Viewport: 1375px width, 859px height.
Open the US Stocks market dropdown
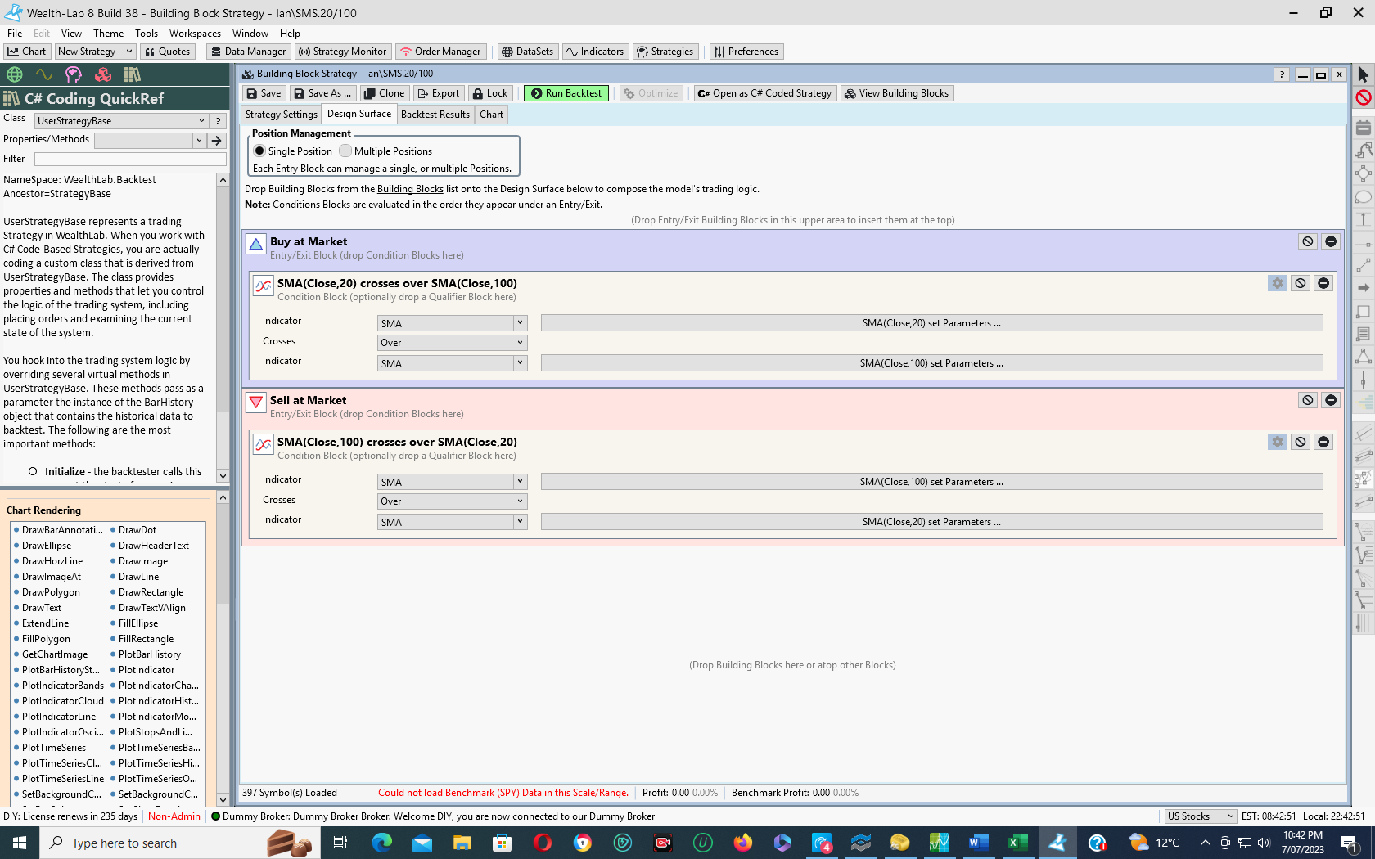(1200, 816)
